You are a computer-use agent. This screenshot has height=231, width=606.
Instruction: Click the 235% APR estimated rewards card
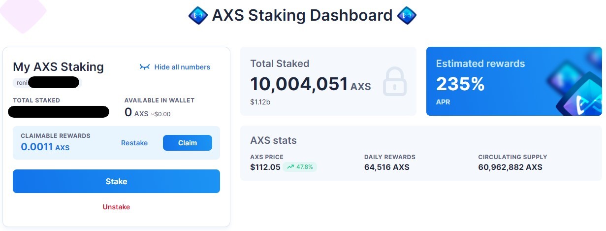514,81
